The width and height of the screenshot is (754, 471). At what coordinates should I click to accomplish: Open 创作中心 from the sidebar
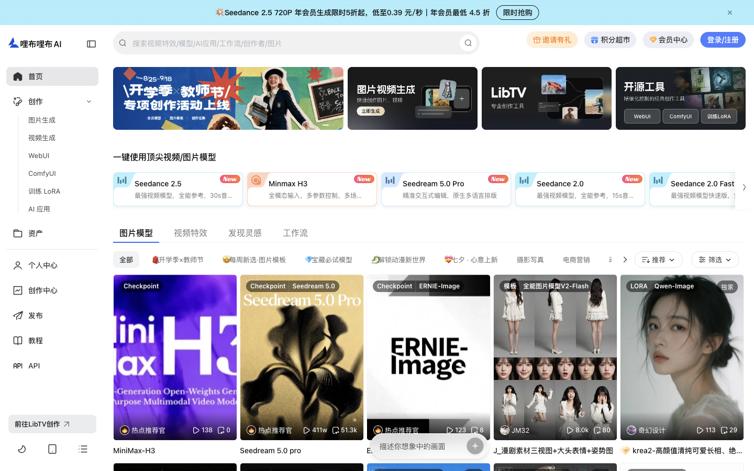[x=52, y=290]
